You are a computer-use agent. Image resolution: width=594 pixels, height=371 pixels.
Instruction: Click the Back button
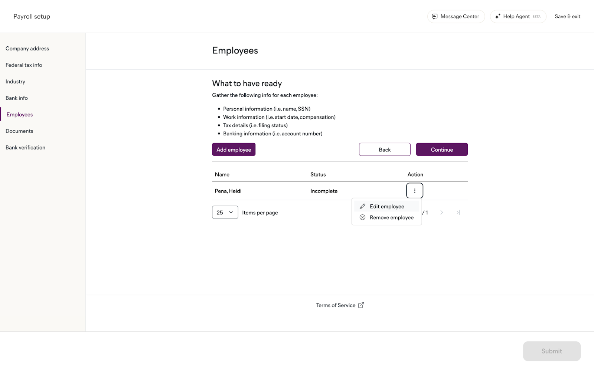(385, 150)
